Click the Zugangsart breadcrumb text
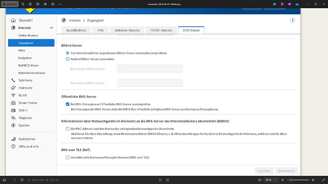 coord(96,20)
